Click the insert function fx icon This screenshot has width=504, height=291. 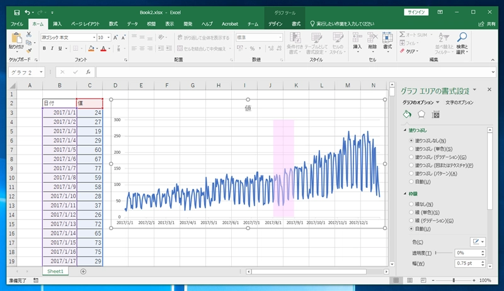(88, 72)
